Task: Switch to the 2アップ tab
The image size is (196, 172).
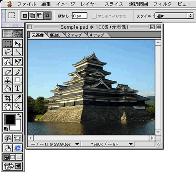Action: click(75, 35)
